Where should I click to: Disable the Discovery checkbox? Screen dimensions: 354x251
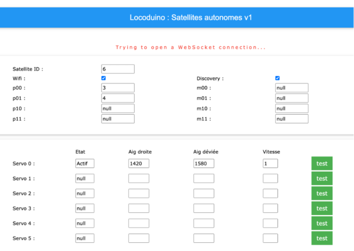[277, 78]
